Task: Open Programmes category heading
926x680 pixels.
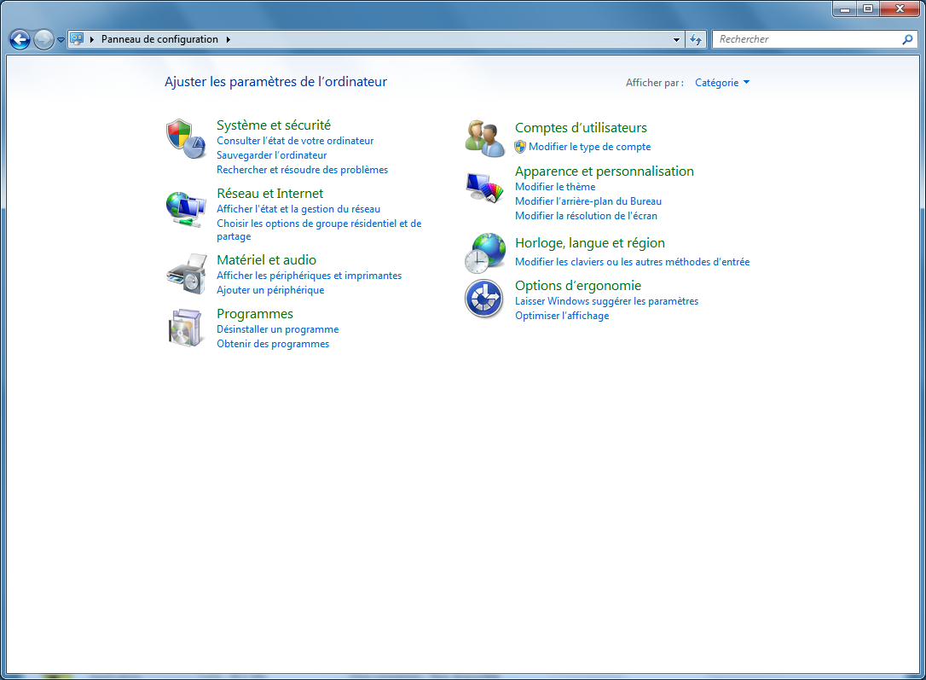Action: (x=255, y=314)
